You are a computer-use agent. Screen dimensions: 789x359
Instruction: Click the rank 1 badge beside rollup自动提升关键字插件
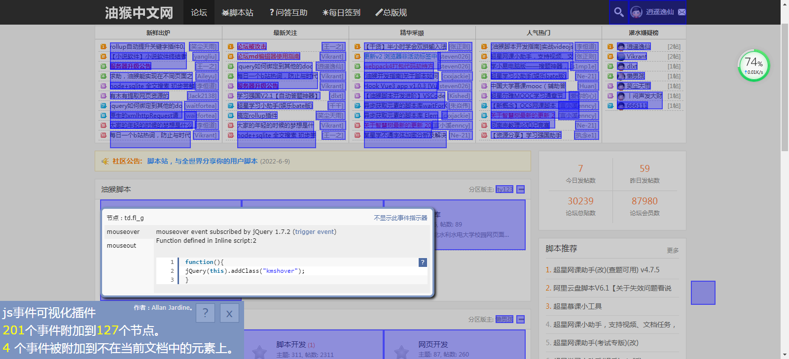click(104, 47)
